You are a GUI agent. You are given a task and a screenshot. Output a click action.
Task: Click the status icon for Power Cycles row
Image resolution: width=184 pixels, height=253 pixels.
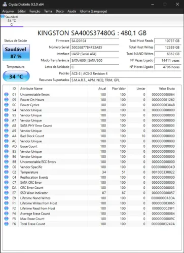pyautogui.click(x=7, y=105)
